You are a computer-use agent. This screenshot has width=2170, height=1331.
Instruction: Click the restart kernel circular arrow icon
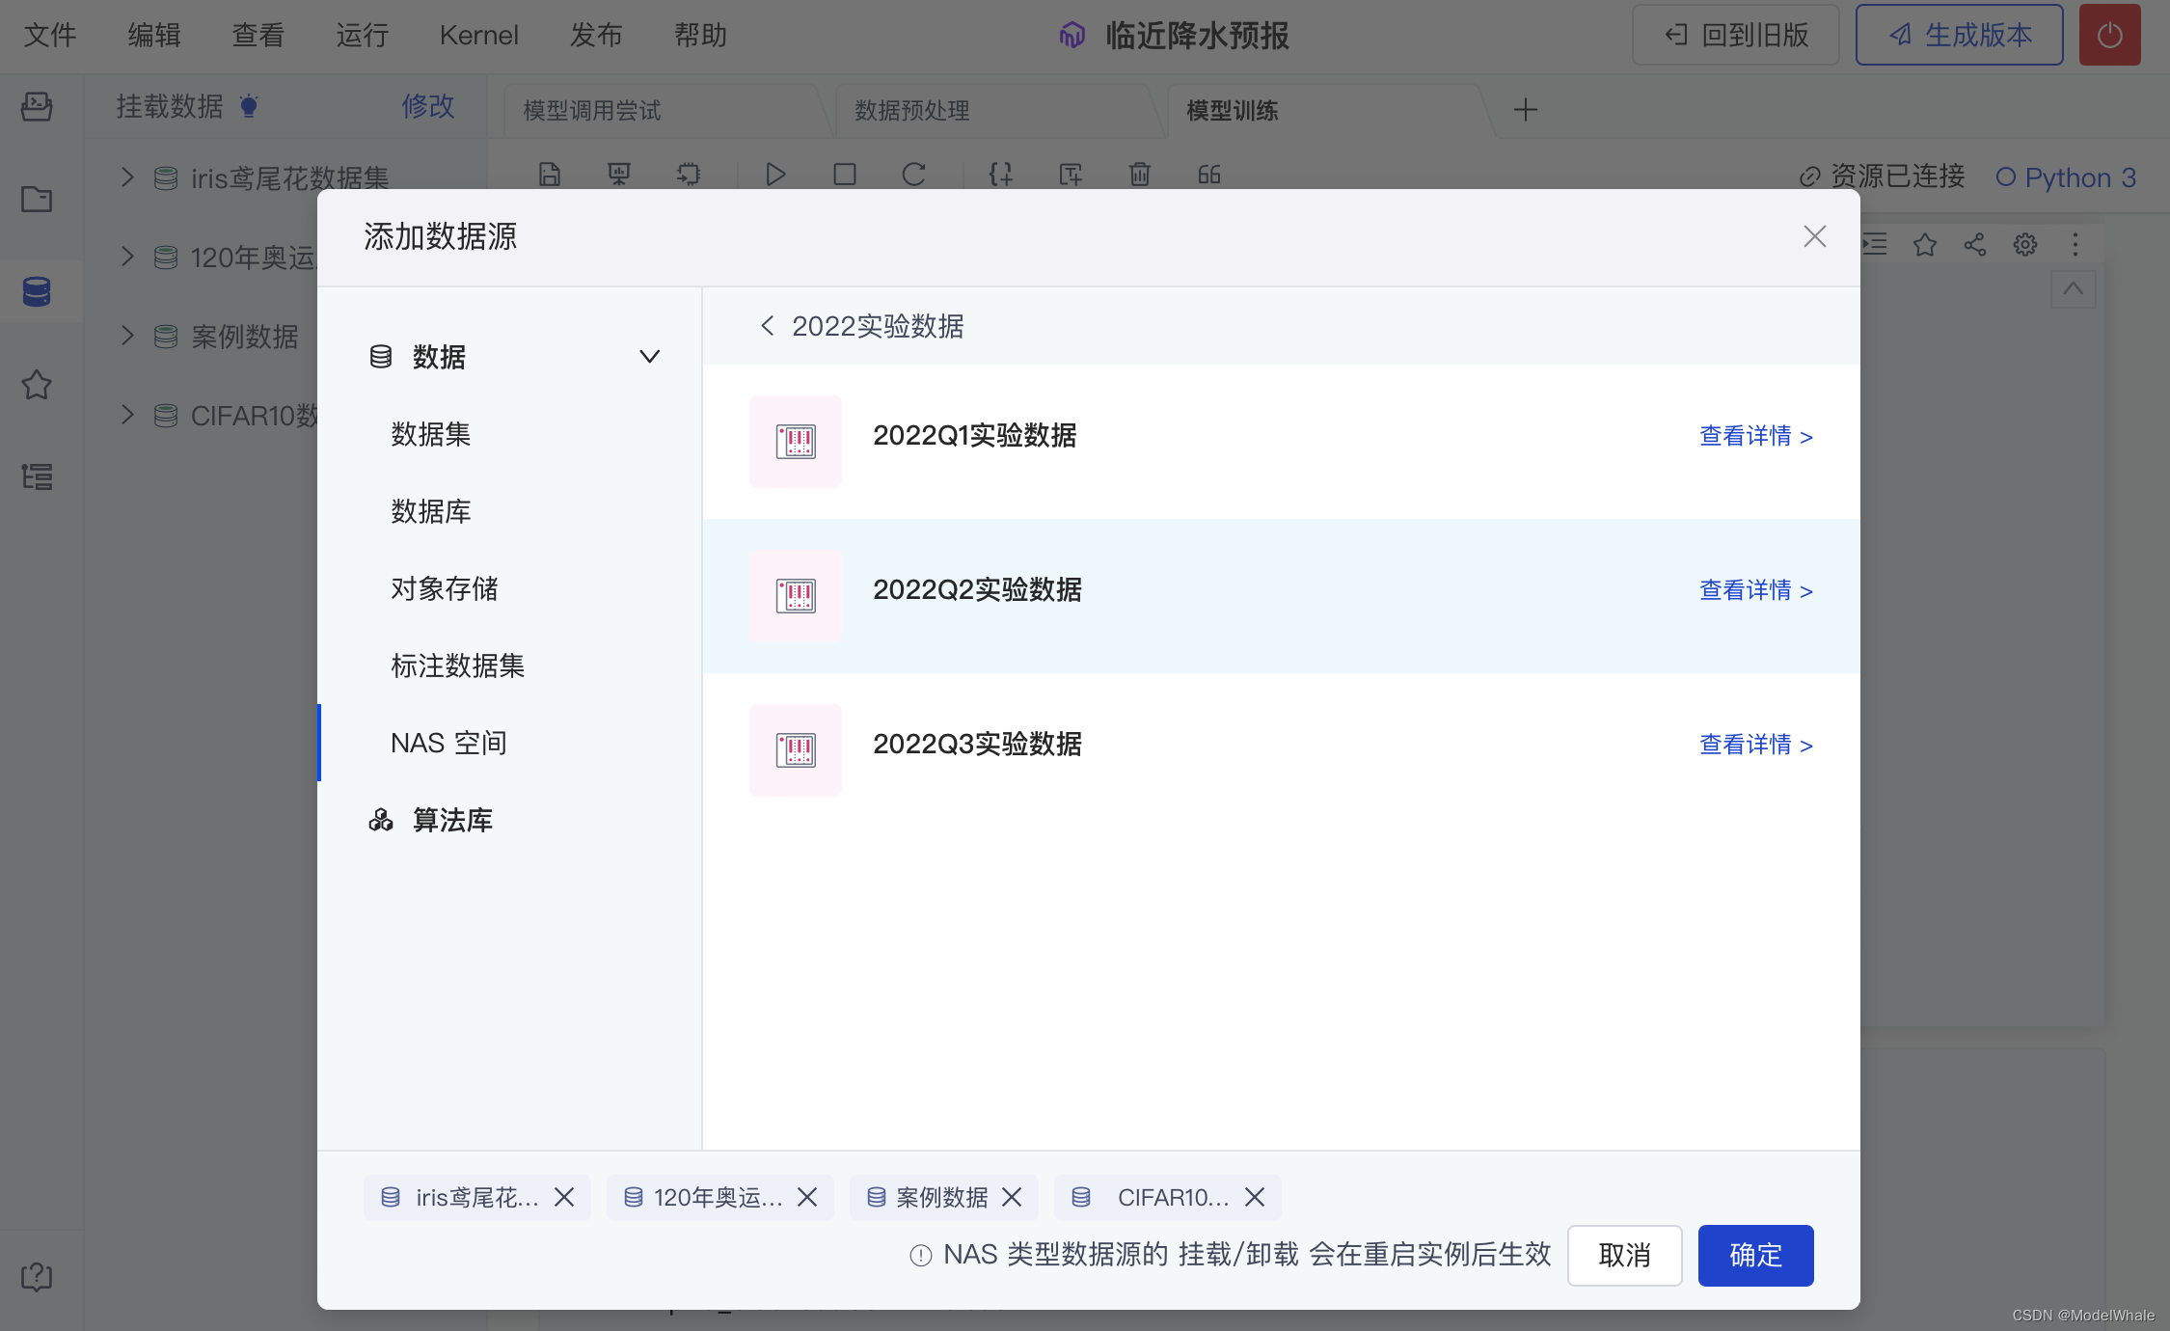pyautogui.click(x=913, y=175)
